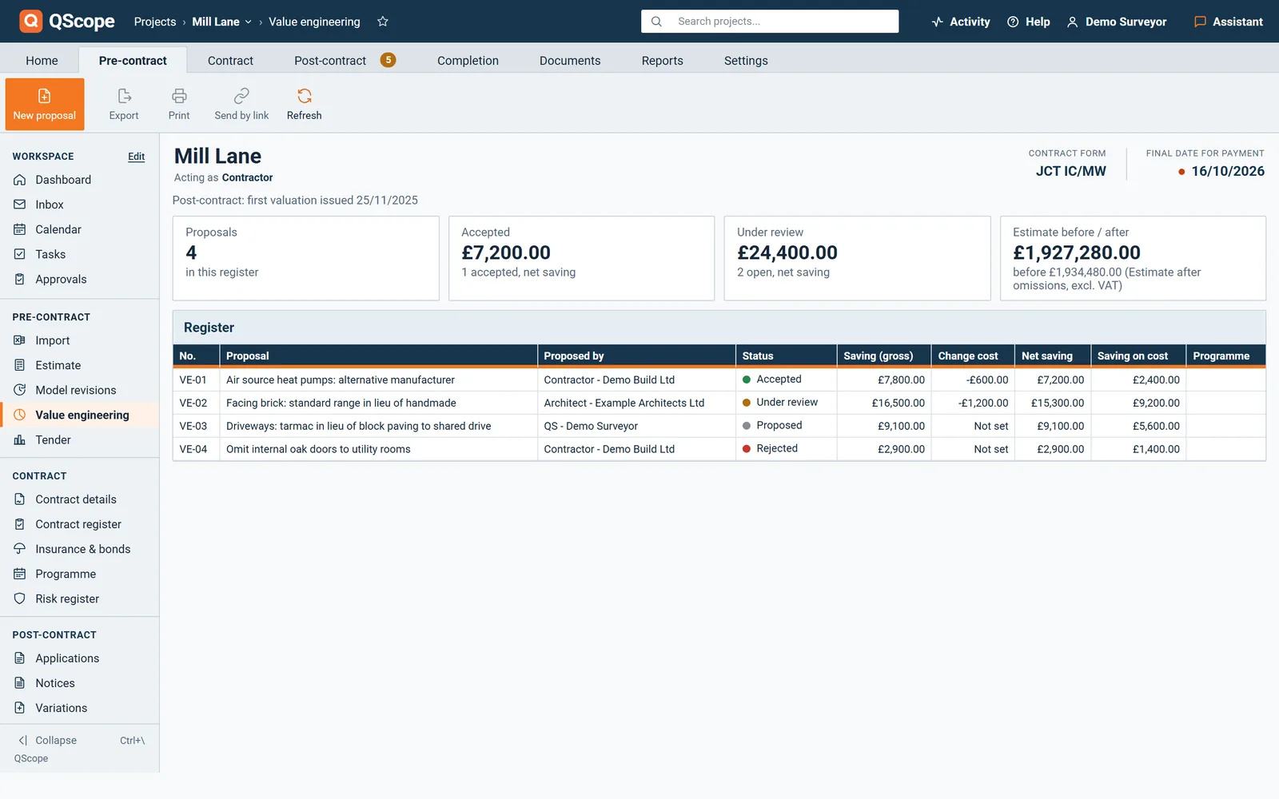Open the Demo Surveyor user menu
This screenshot has width=1279, height=799.
pos(1117,22)
